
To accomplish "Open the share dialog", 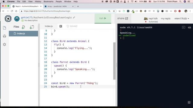I will pos(123,18).
